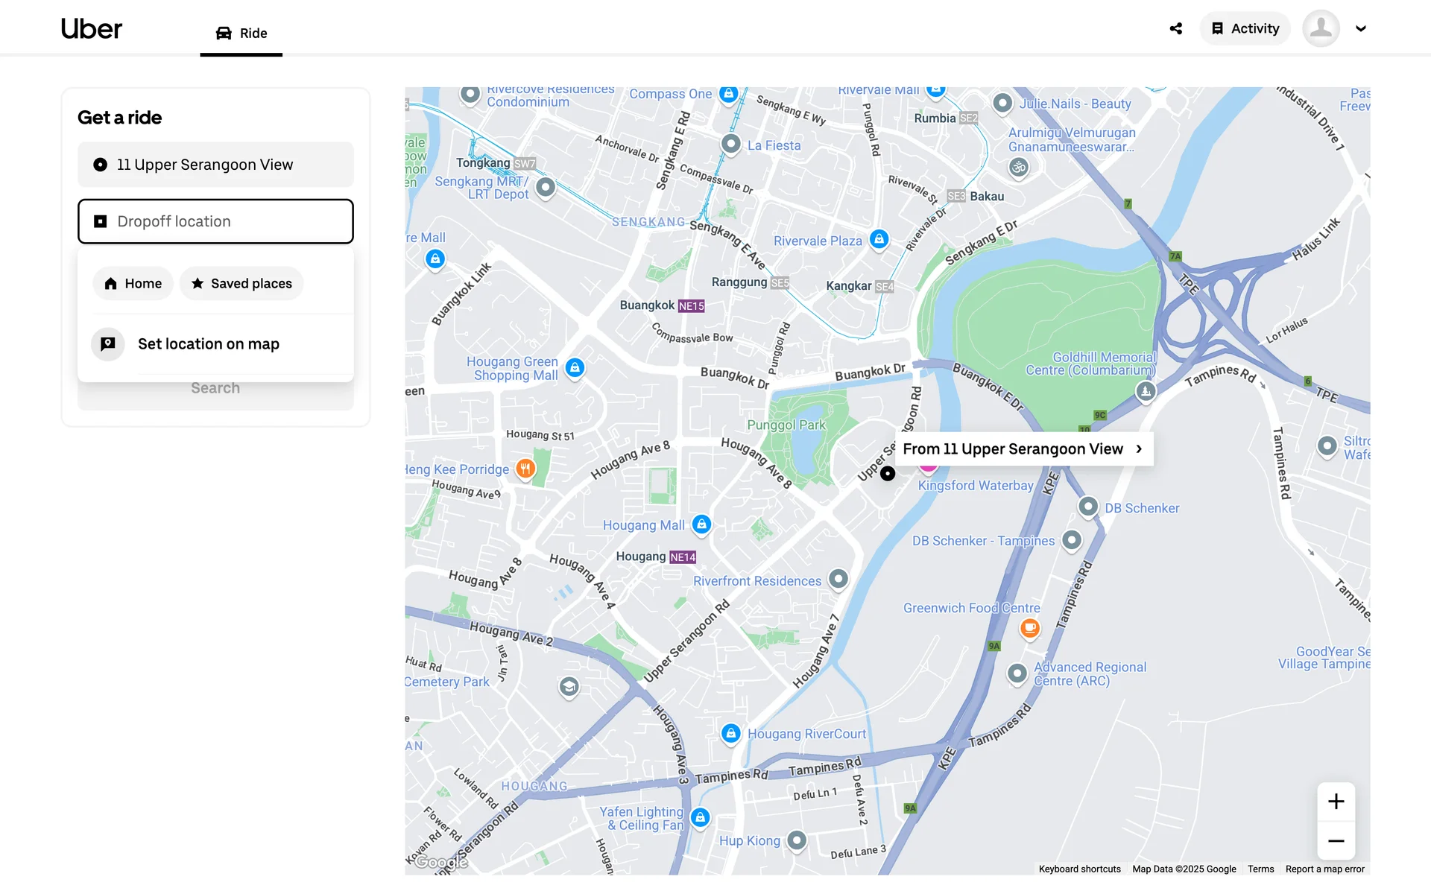Image resolution: width=1431 pixels, height=894 pixels.
Task: Click the Rivervale Plaza shopping marker
Action: pyautogui.click(x=879, y=239)
